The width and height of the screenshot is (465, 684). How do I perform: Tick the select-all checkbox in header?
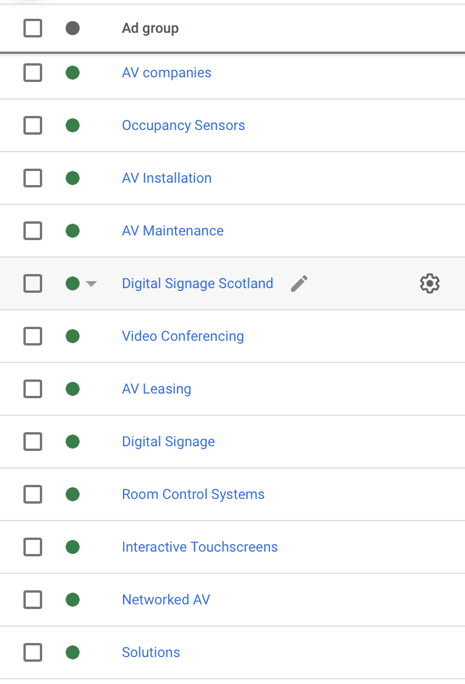click(33, 28)
